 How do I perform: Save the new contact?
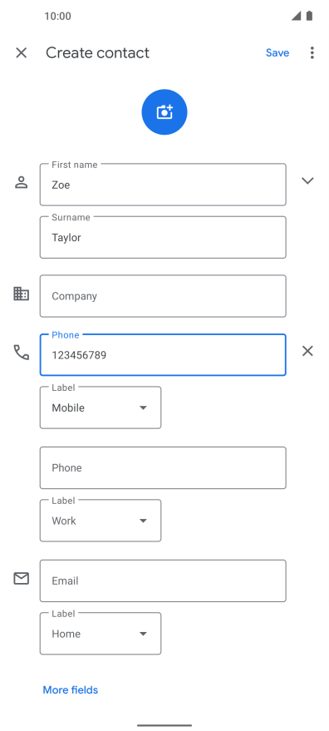click(x=277, y=52)
